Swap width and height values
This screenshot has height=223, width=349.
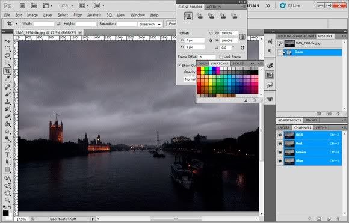click(59, 24)
